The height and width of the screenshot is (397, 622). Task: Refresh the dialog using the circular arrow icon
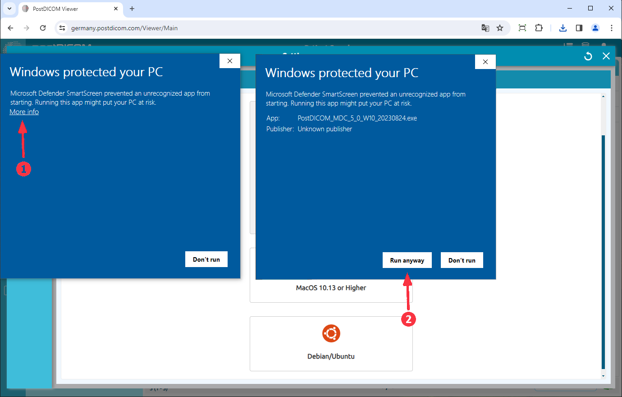tap(588, 56)
